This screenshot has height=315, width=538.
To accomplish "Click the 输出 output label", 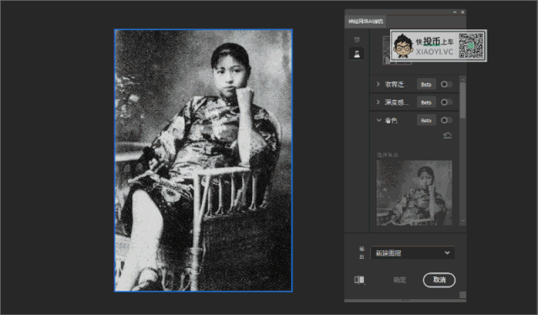I will coord(361,253).
